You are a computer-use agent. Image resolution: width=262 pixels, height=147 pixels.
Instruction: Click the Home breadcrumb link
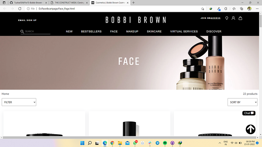click(x=5, y=94)
